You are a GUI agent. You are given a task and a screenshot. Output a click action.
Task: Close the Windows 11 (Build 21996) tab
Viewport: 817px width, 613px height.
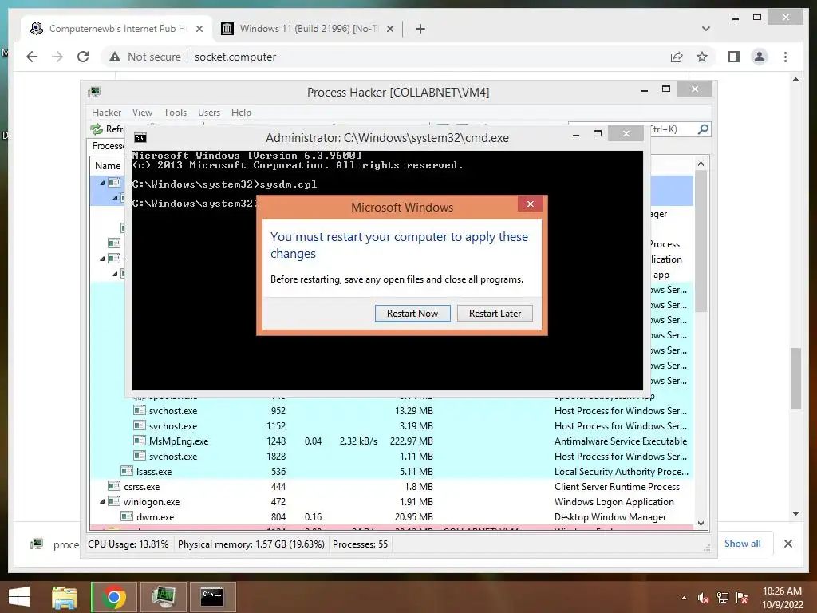389,29
